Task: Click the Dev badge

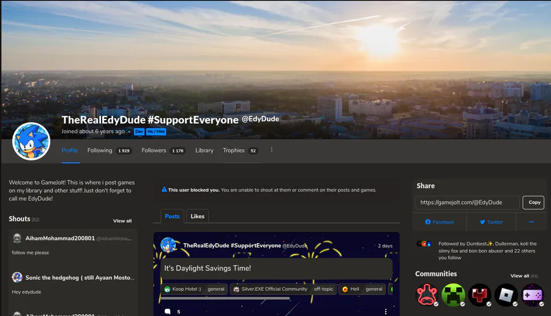Action: point(139,132)
